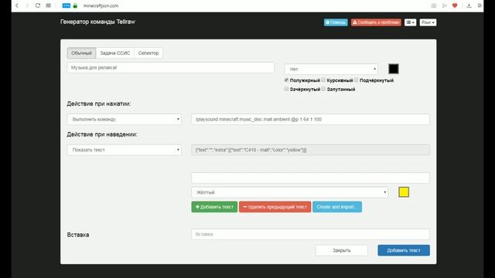
Task: Open the Язык language dropdown
Action: pyautogui.click(x=428, y=22)
